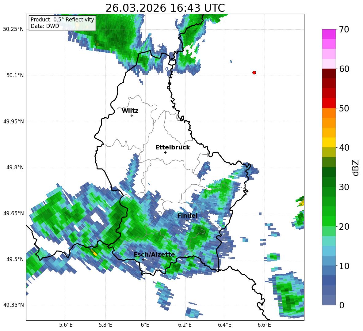Click the Findel location label
This screenshot has height=331, width=363.
click(x=187, y=216)
